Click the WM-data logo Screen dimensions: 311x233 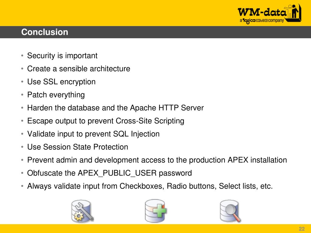269,14
